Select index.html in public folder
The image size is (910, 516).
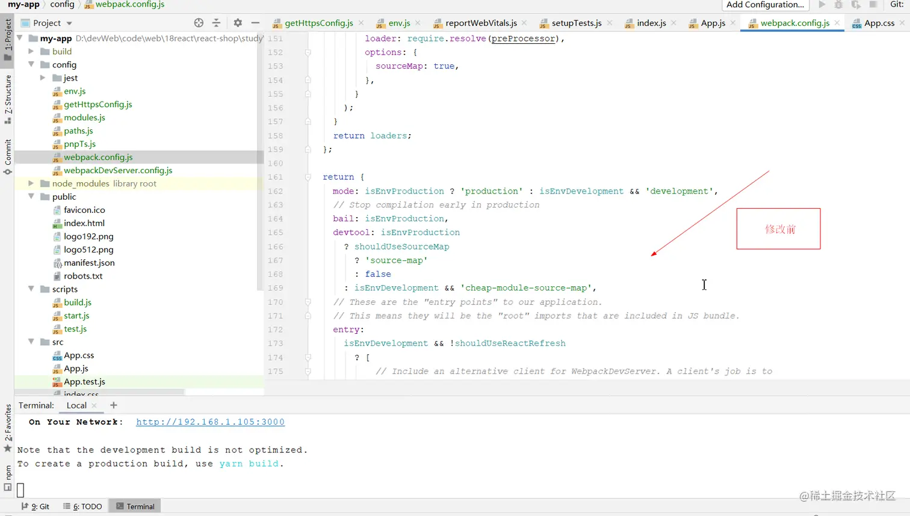coord(84,223)
